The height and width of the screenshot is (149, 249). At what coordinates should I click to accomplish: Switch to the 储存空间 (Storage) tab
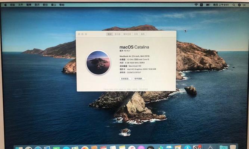pos(127,34)
